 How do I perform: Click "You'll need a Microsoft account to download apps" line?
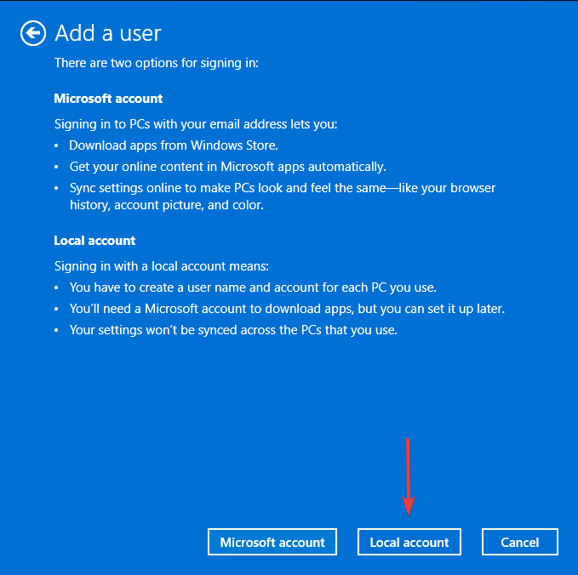287,309
